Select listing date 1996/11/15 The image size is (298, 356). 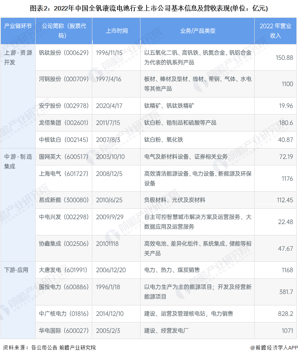[109, 53]
